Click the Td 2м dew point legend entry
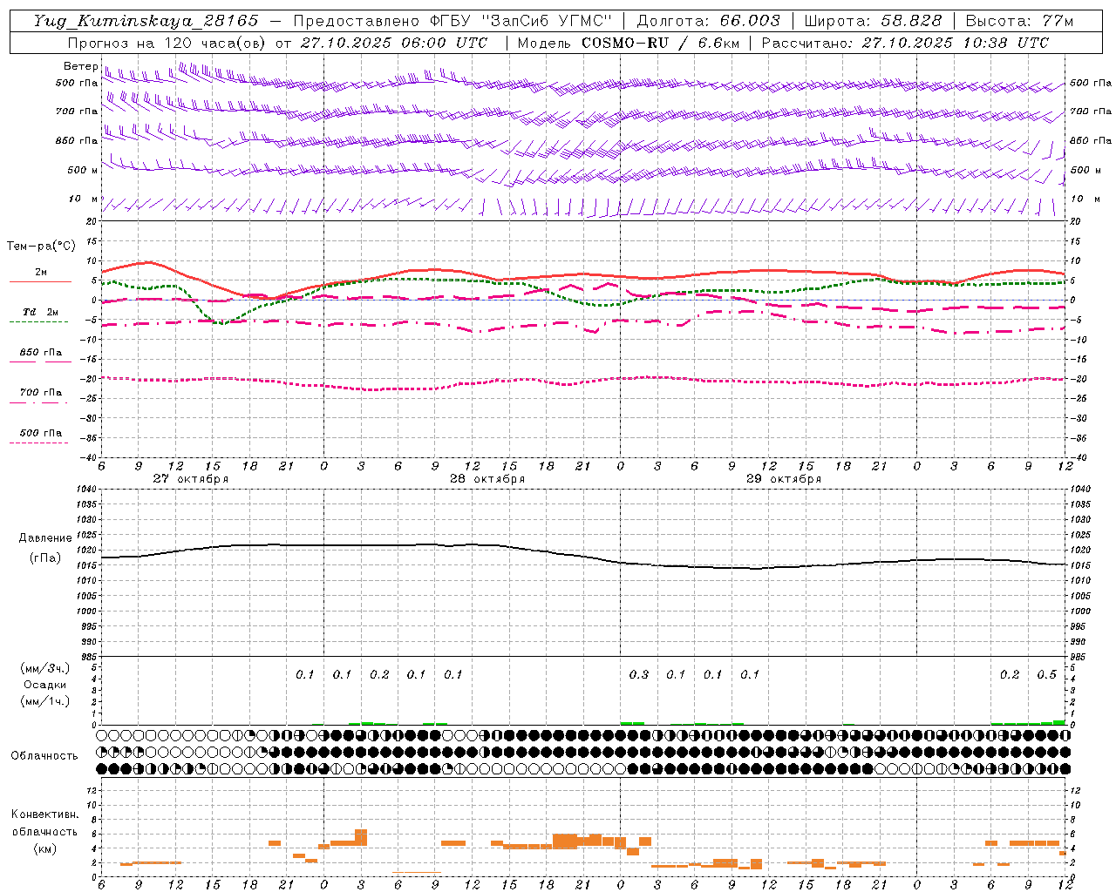The image size is (1116, 892). [x=41, y=312]
